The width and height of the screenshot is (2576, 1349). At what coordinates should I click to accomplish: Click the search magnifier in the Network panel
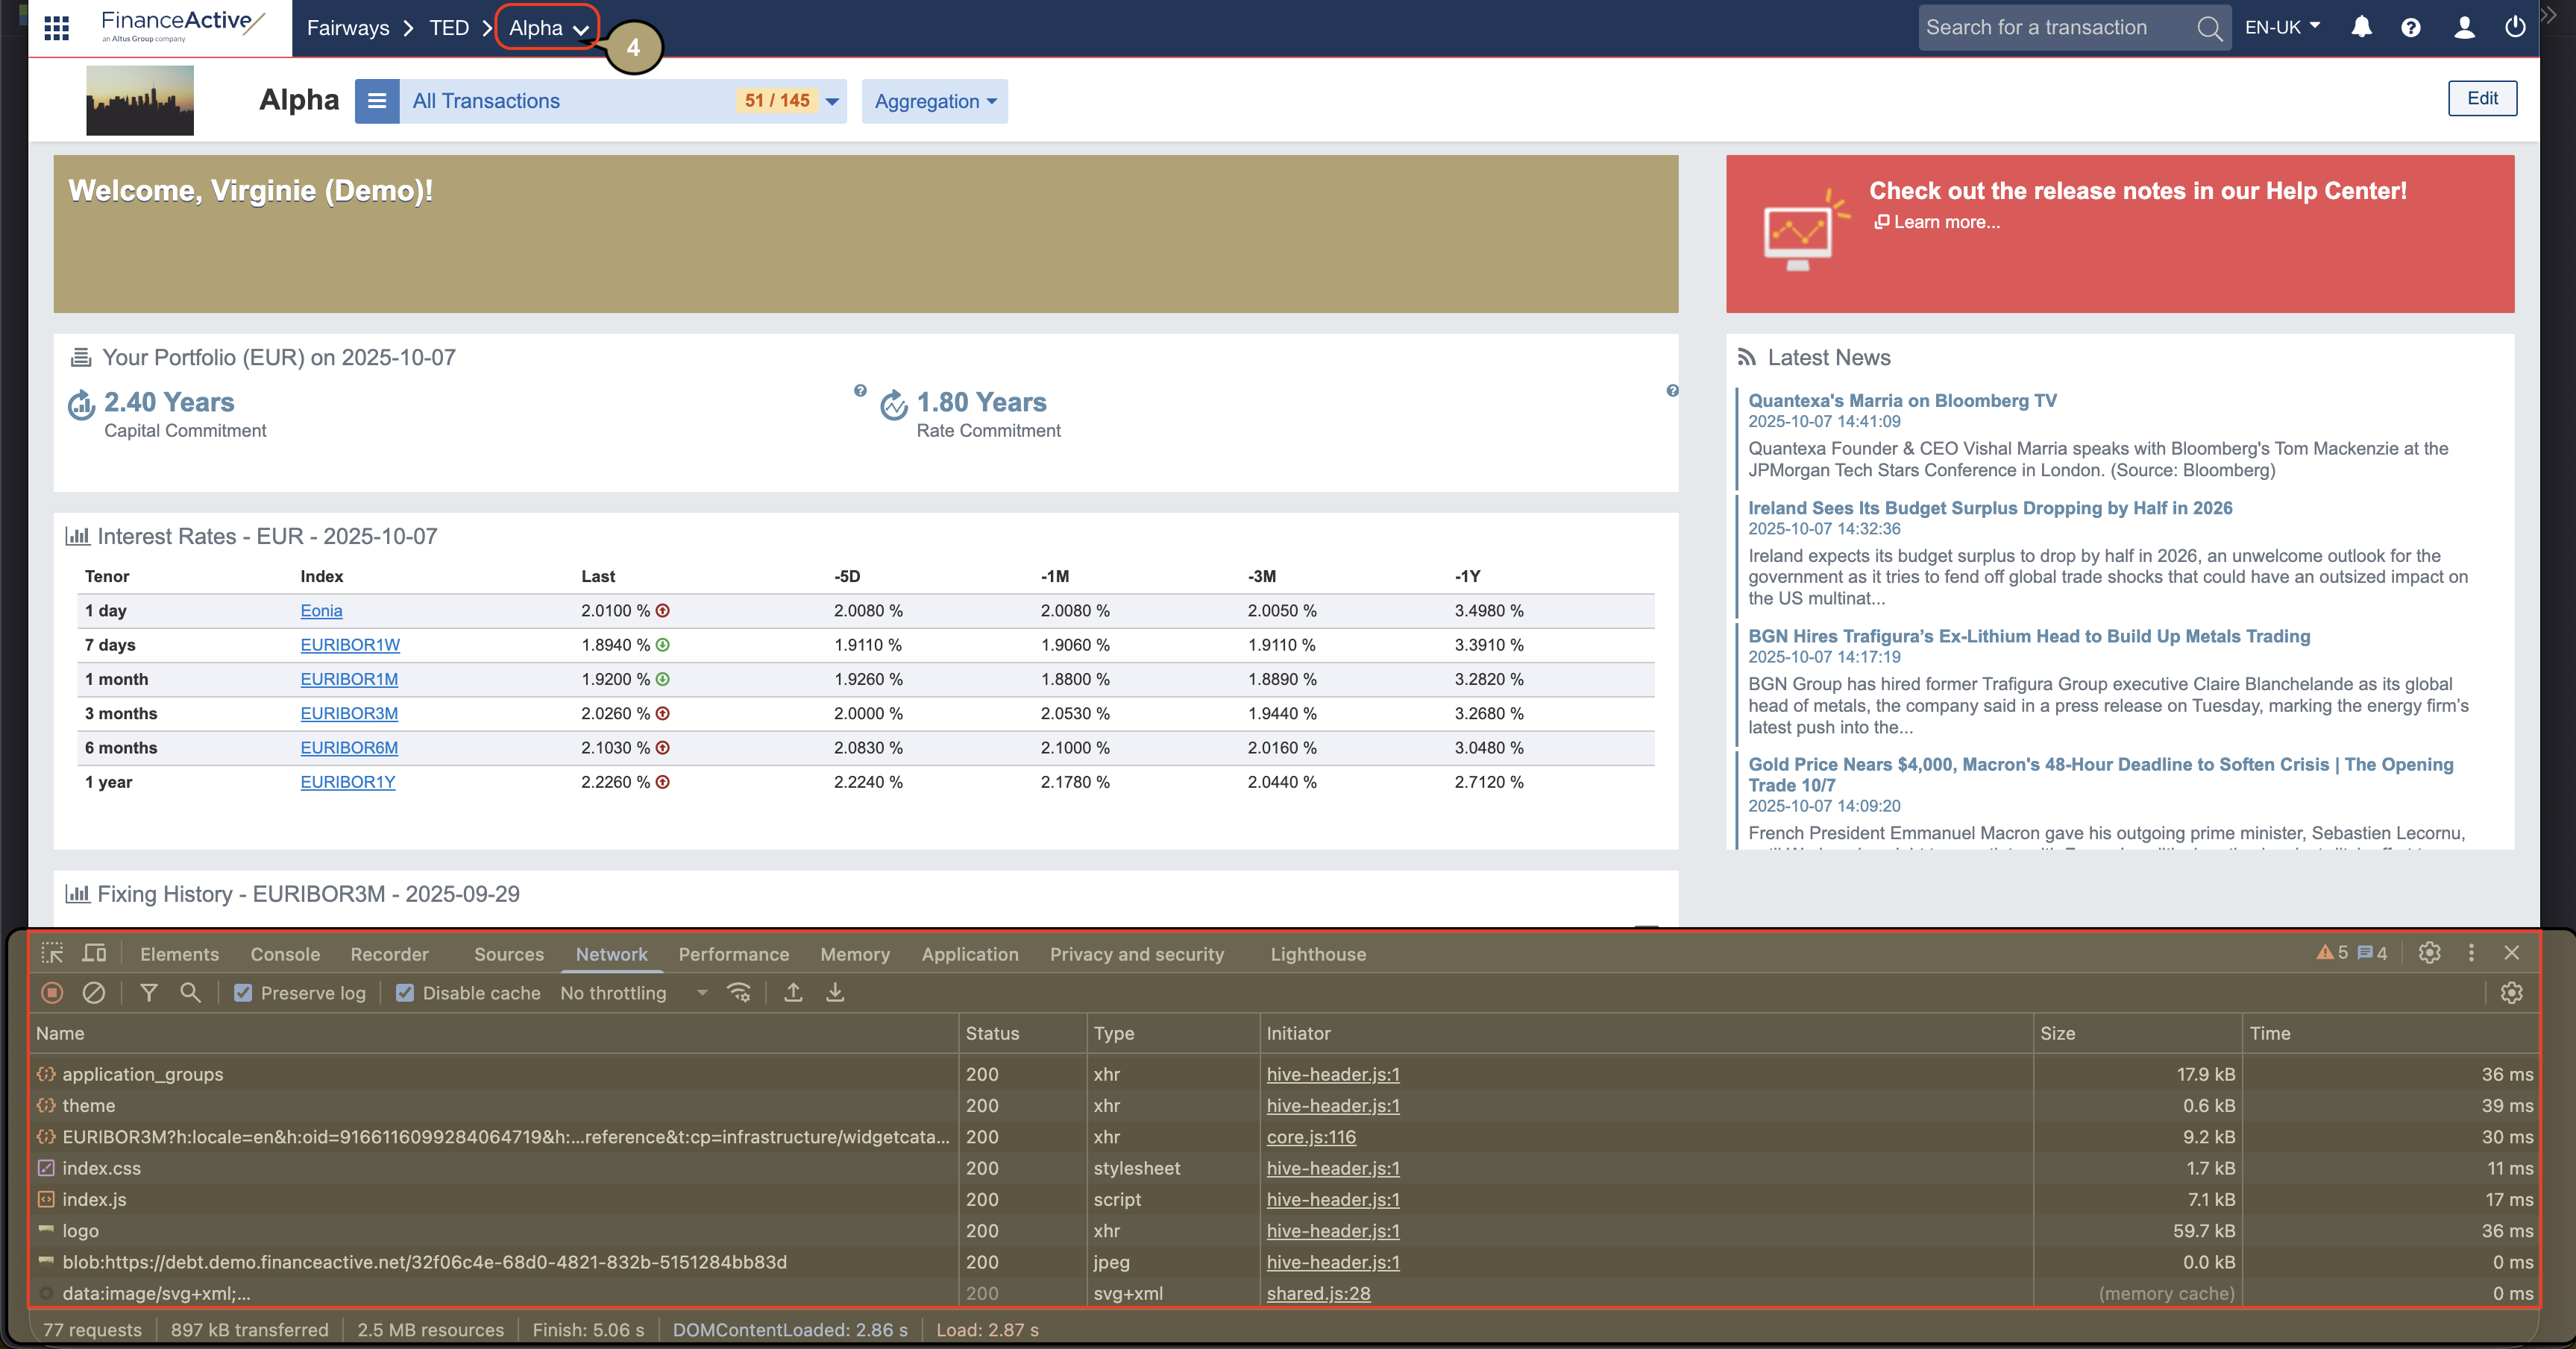click(190, 992)
